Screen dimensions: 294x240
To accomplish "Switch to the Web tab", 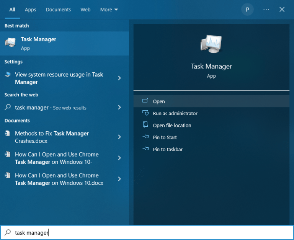I will (x=85, y=10).
